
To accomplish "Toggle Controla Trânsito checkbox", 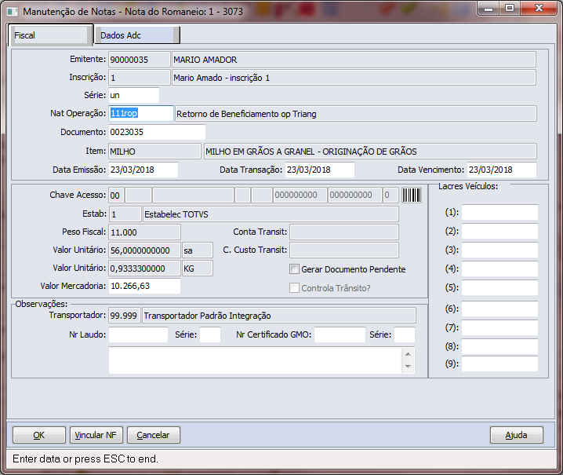I will [294, 287].
